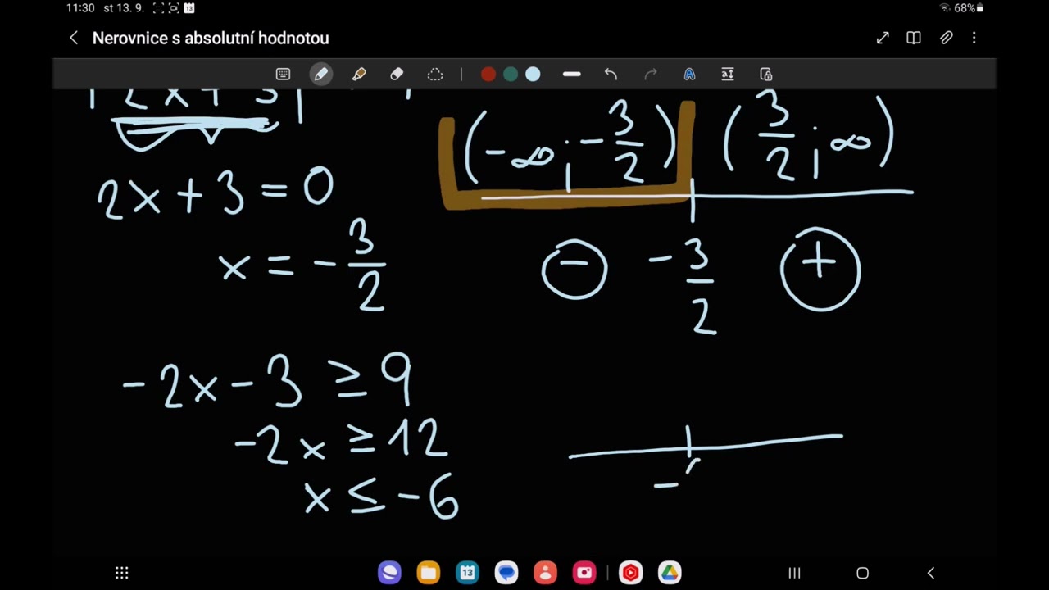Select the pen tool

(x=320, y=75)
